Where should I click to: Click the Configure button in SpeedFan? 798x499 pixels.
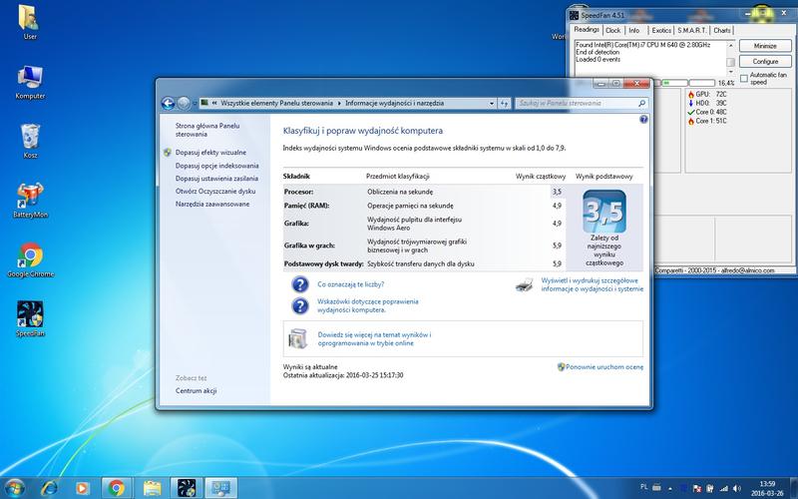click(x=765, y=61)
